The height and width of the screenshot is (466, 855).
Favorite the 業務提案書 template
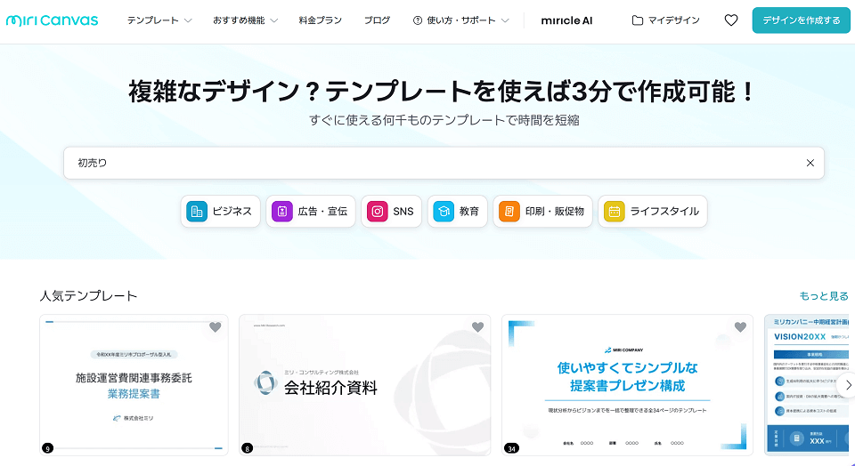(215, 327)
